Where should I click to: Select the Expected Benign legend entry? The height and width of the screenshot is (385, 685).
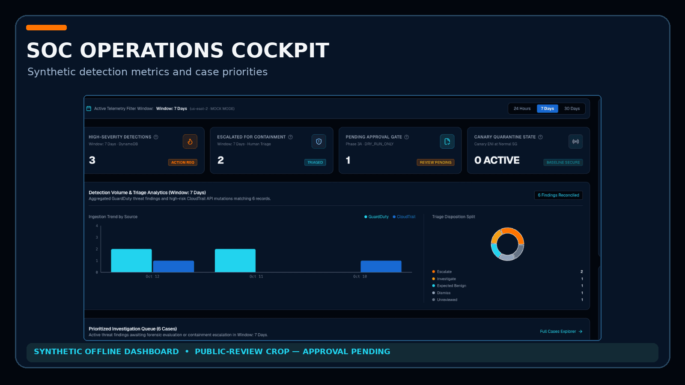(x=507, y=286)
